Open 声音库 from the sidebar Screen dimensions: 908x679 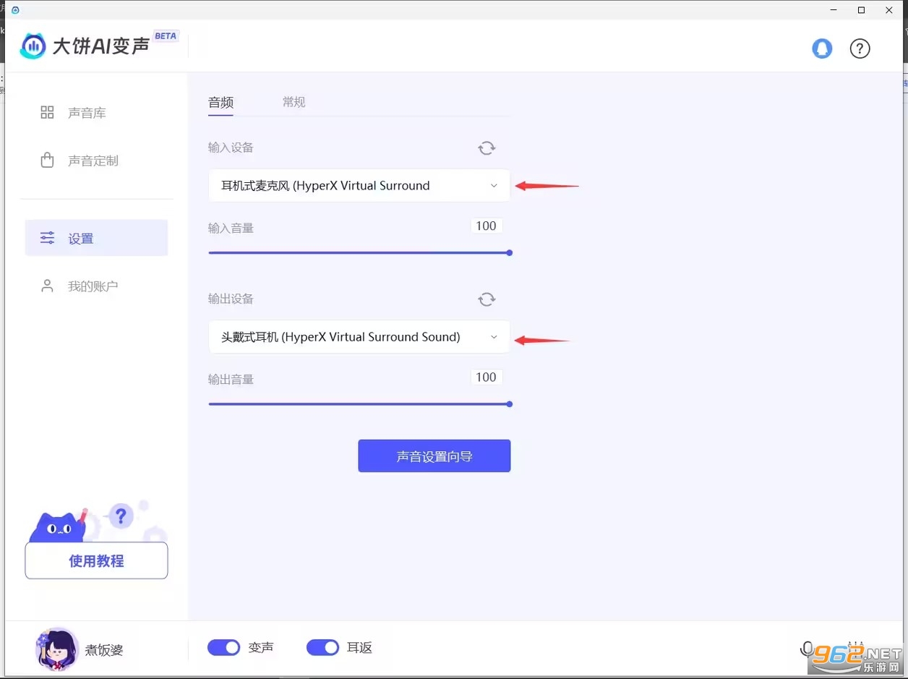click(87, 113)
